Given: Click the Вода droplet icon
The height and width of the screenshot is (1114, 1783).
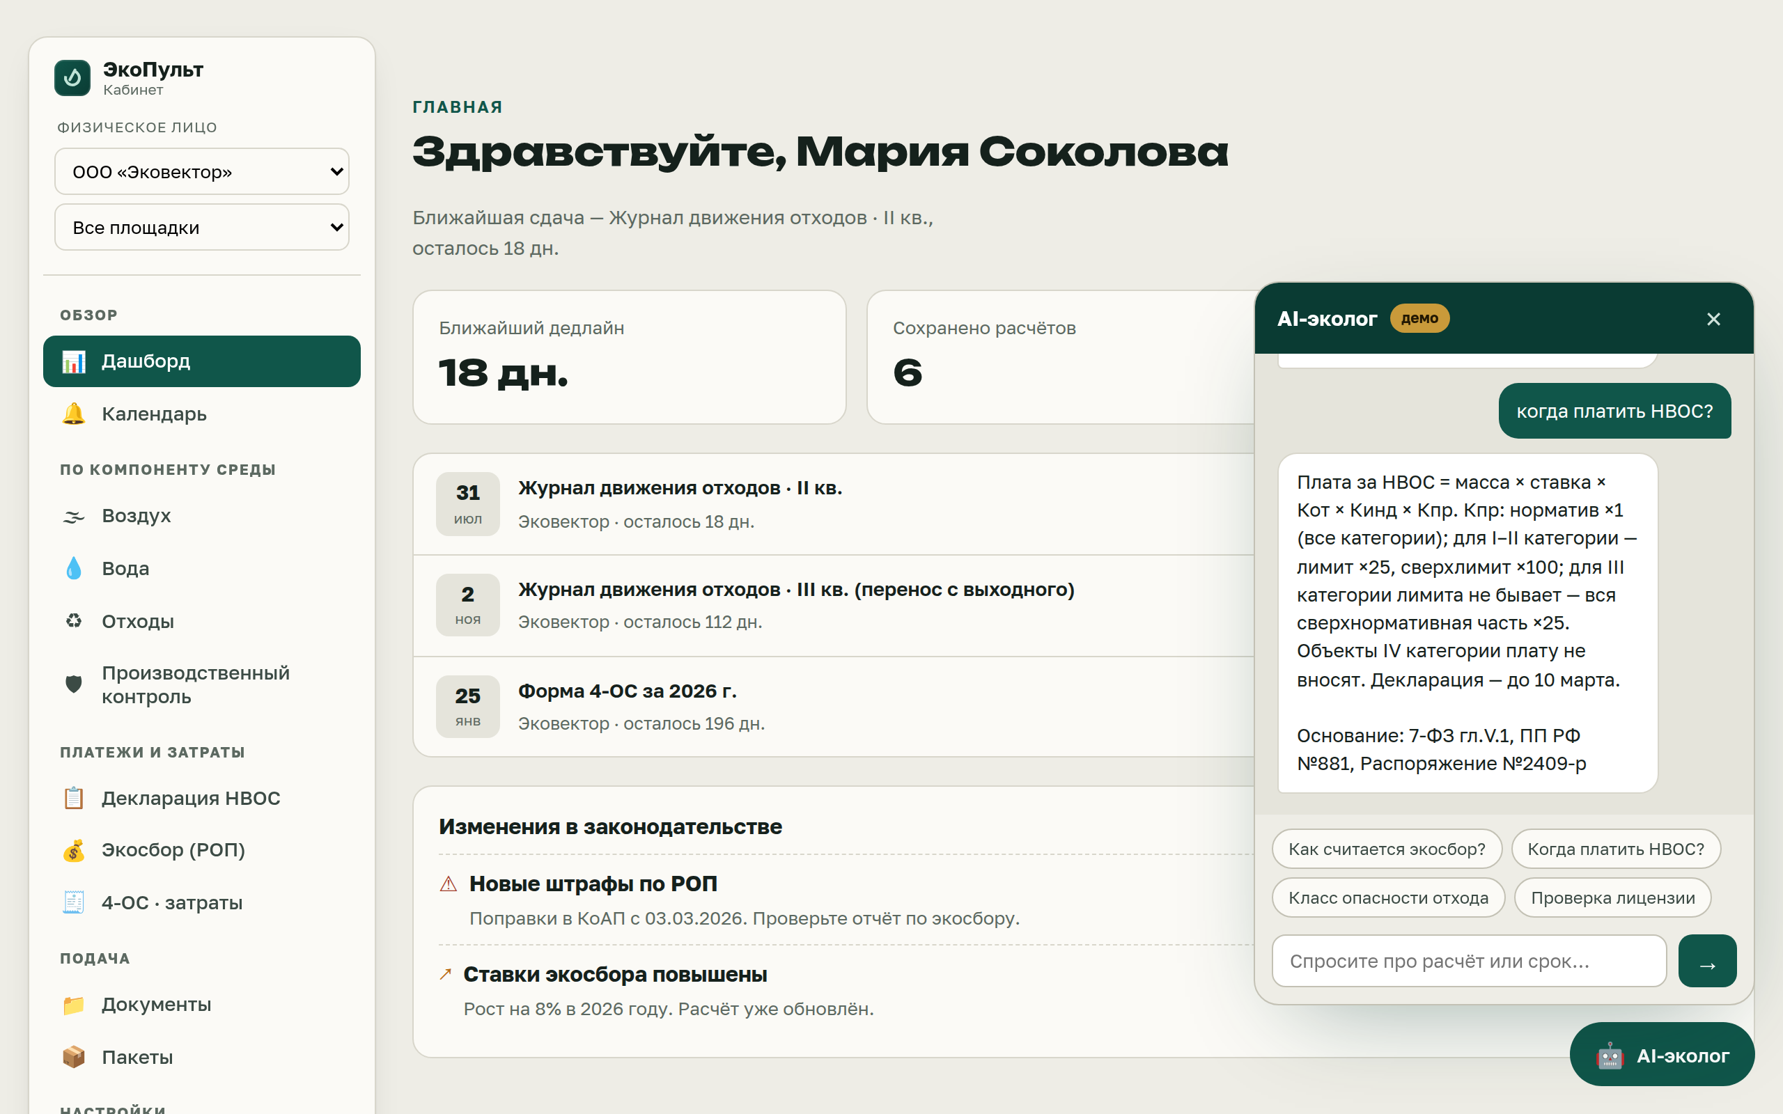Looking at the screenshot, I should [x=74, y=568].
